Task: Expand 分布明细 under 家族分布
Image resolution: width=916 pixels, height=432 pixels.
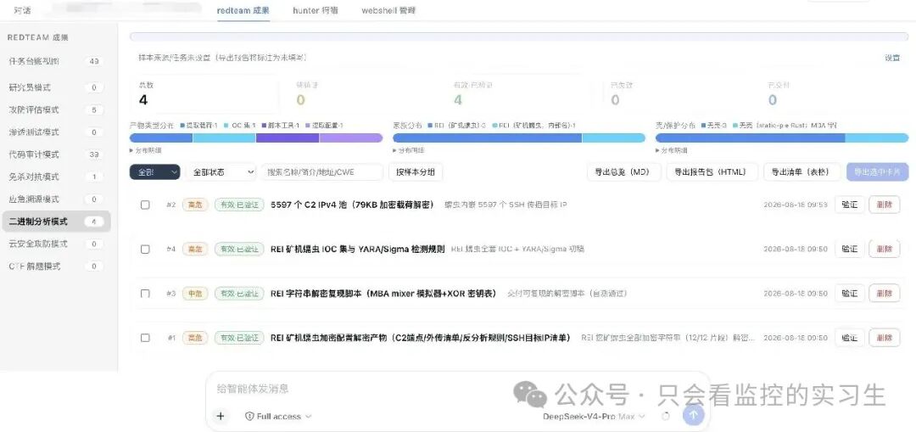Action: click(x=408, y=150)
